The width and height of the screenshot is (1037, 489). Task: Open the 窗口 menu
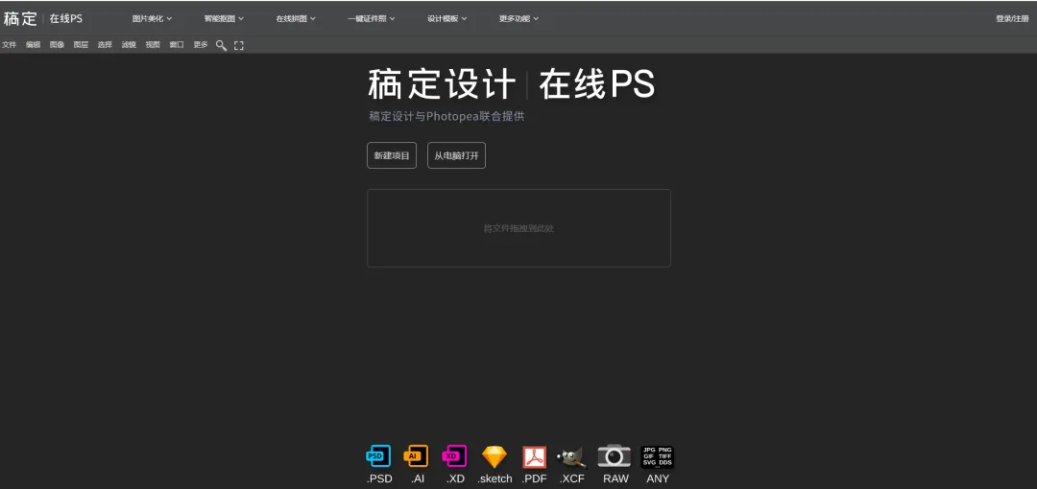(177, 45)
